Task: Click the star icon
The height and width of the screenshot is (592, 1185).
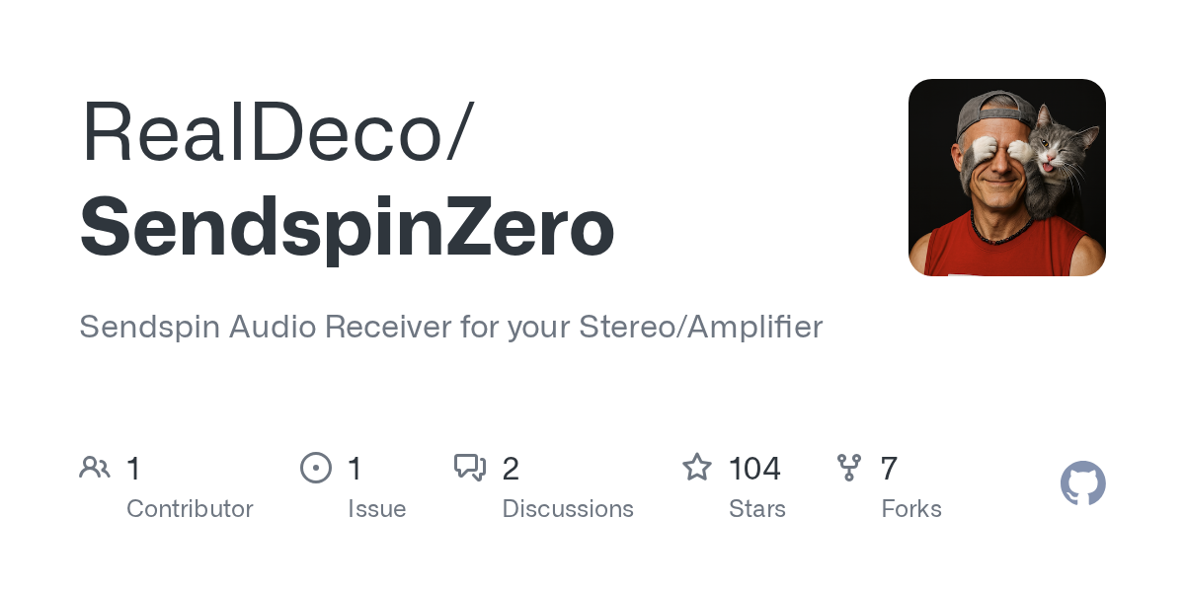Action: pyautogui.click(x=697, y=468)
